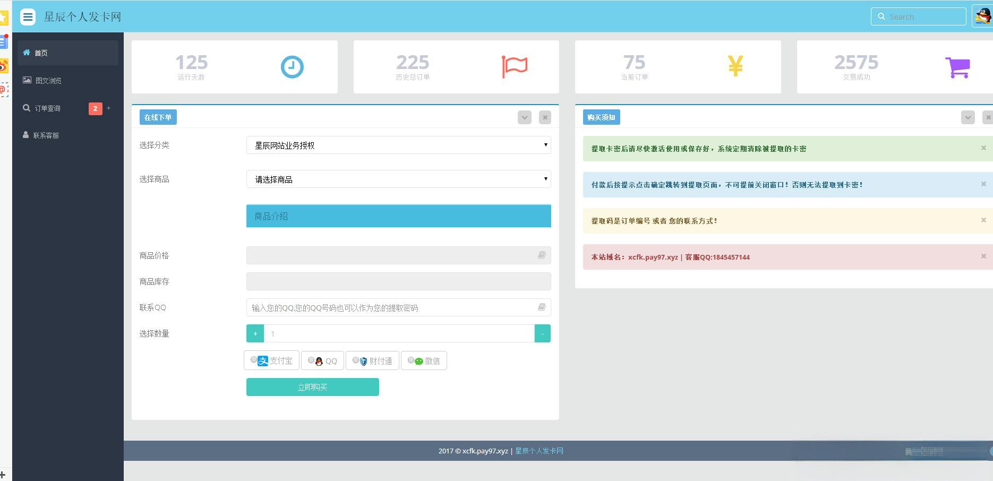The width and height of the screenshot is (993, 481).
Task: Toggle the hamburger sidebar menu button
Action: (x=28, y=16)
